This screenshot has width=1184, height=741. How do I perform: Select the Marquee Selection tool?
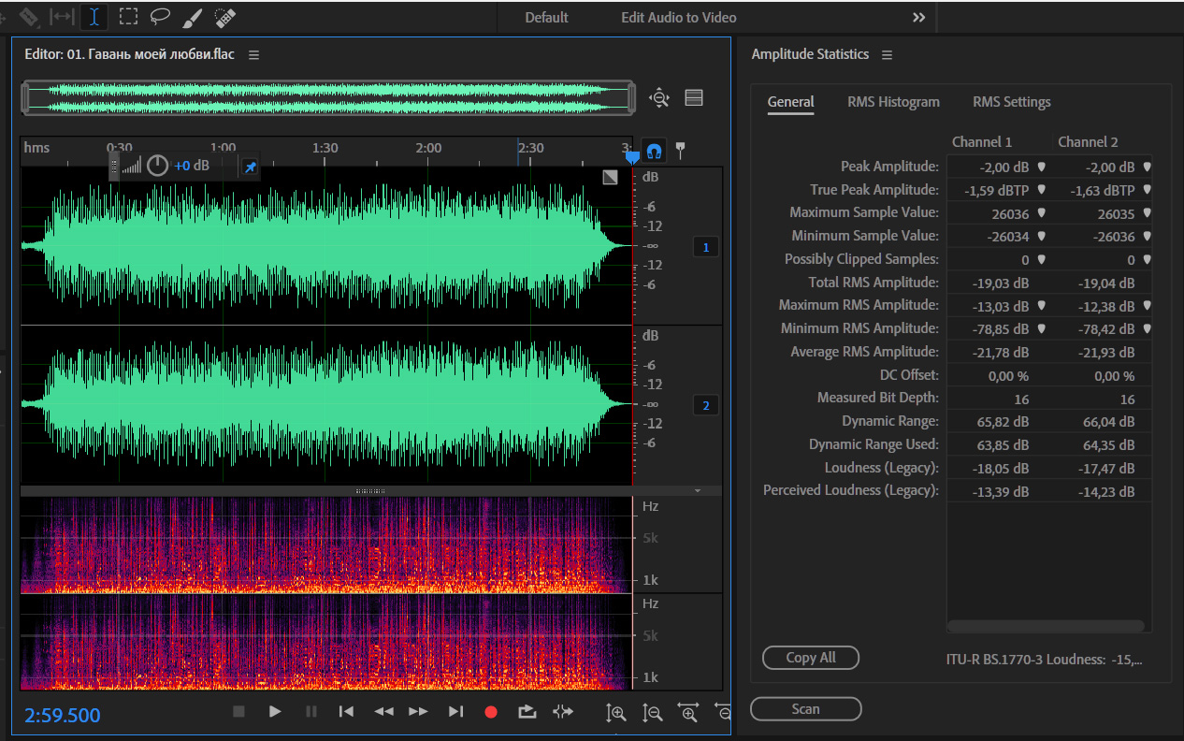(x=129, y=17)
